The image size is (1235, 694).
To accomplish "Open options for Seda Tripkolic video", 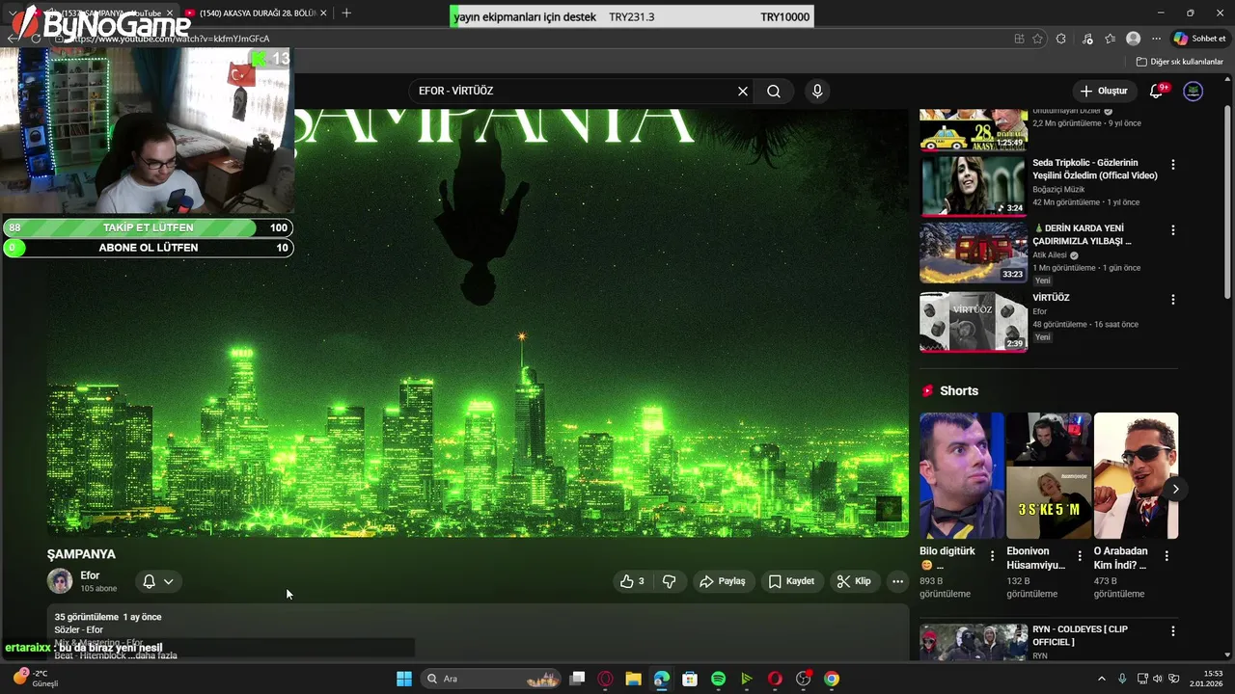I will pyautogui.click(x=1173, y=165).
